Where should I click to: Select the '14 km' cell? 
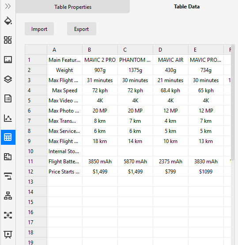coord(135,141)
